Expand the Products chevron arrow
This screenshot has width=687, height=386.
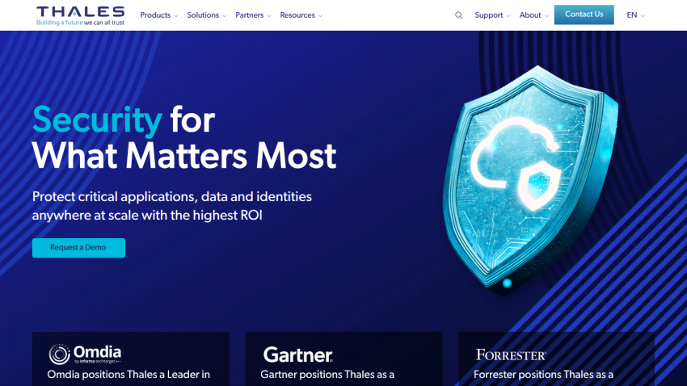click(176, 16)
